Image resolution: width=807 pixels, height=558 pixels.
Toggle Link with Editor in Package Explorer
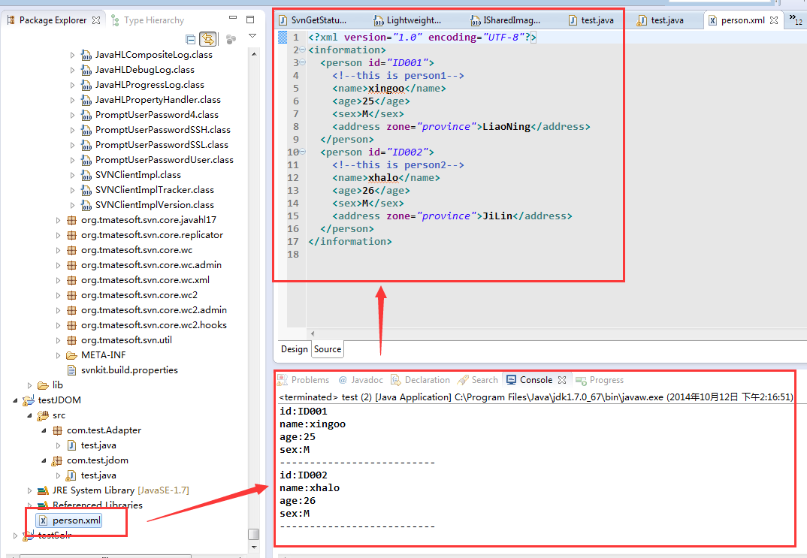pyautogui.click(x=208, y=39)
